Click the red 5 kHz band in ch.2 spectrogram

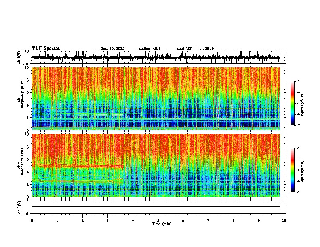[x=82, y=166]
